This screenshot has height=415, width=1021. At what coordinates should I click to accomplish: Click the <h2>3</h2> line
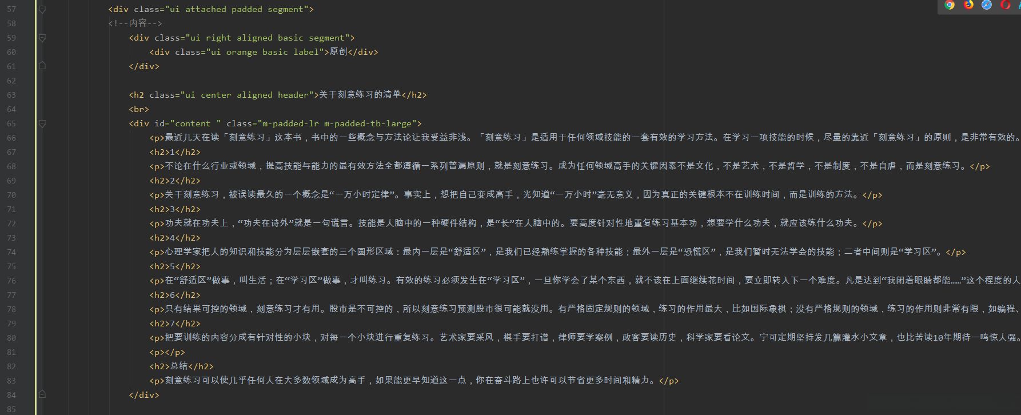[175, 209]
